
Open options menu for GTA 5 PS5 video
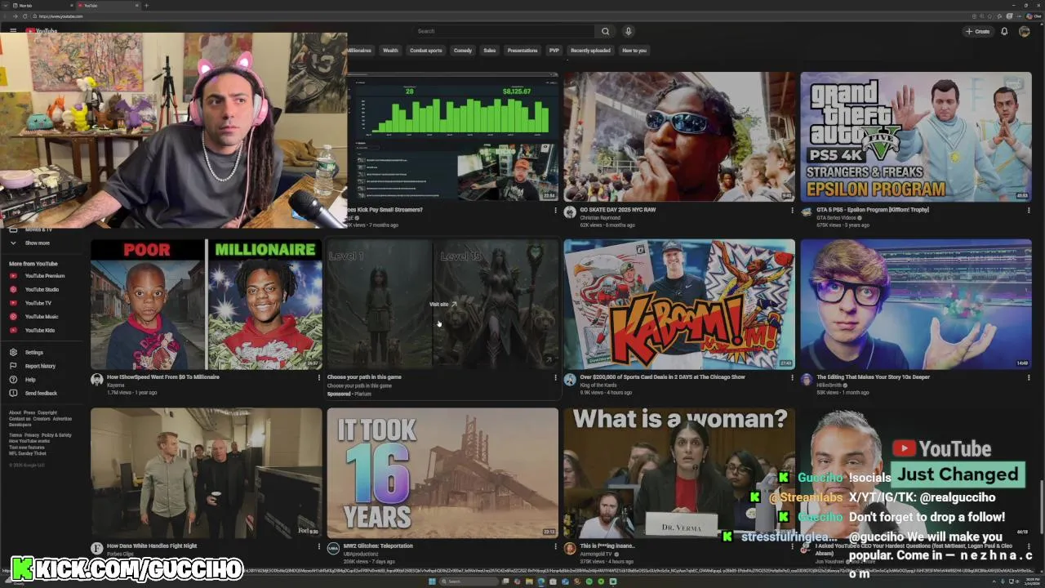pos(1028,210)
